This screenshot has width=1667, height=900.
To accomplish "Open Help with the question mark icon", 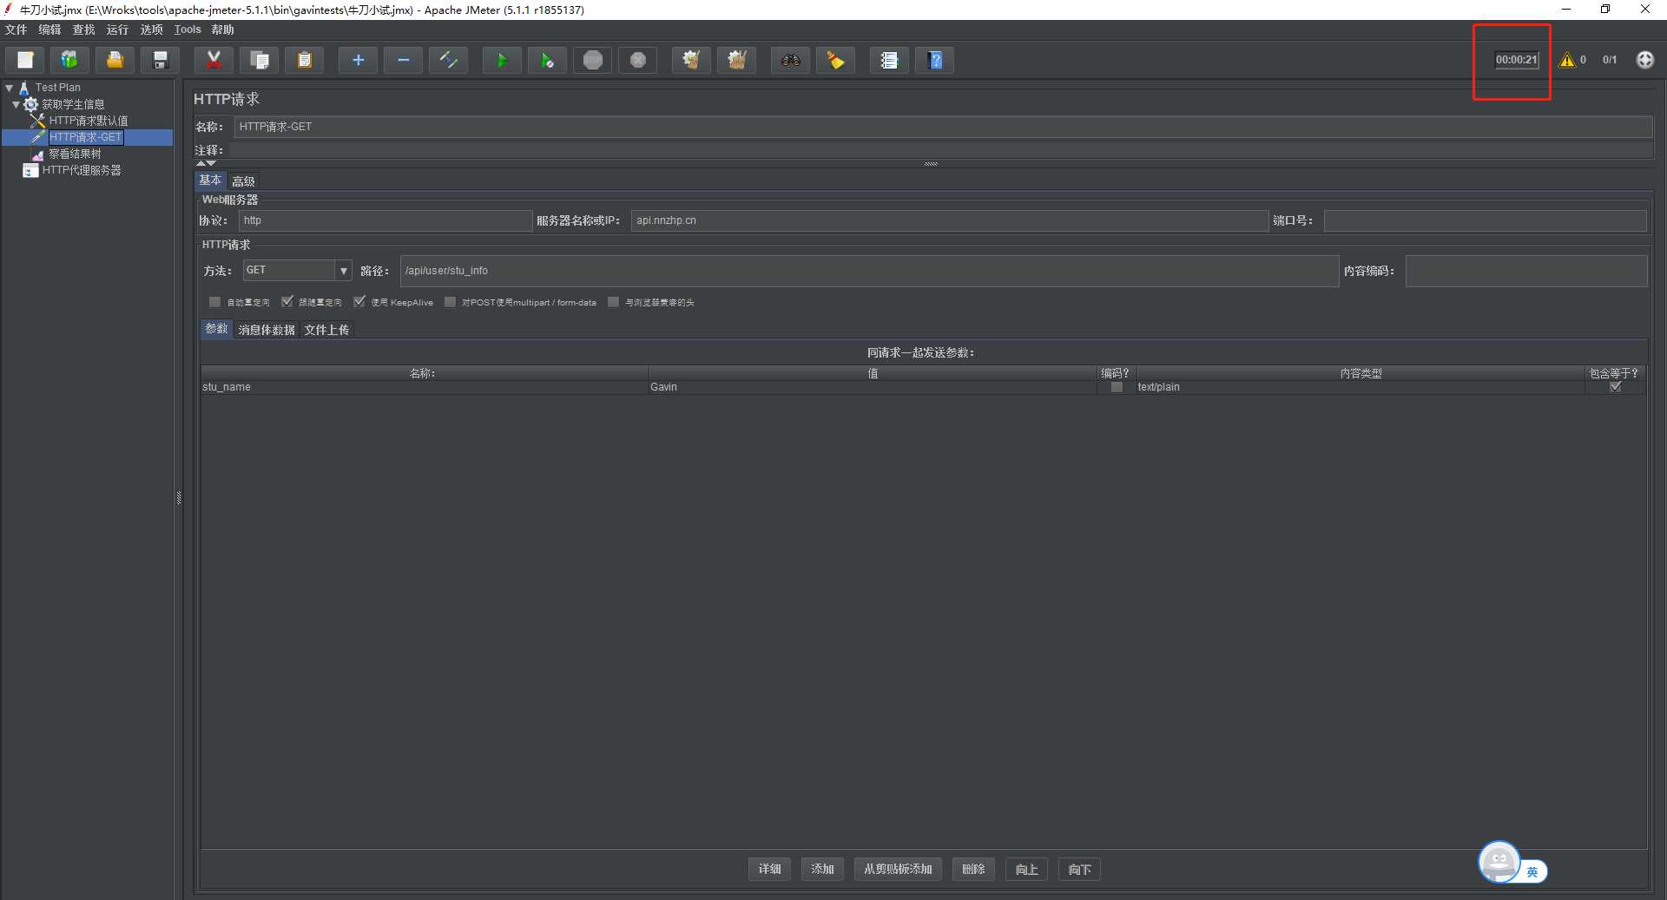I will [935, 60].
